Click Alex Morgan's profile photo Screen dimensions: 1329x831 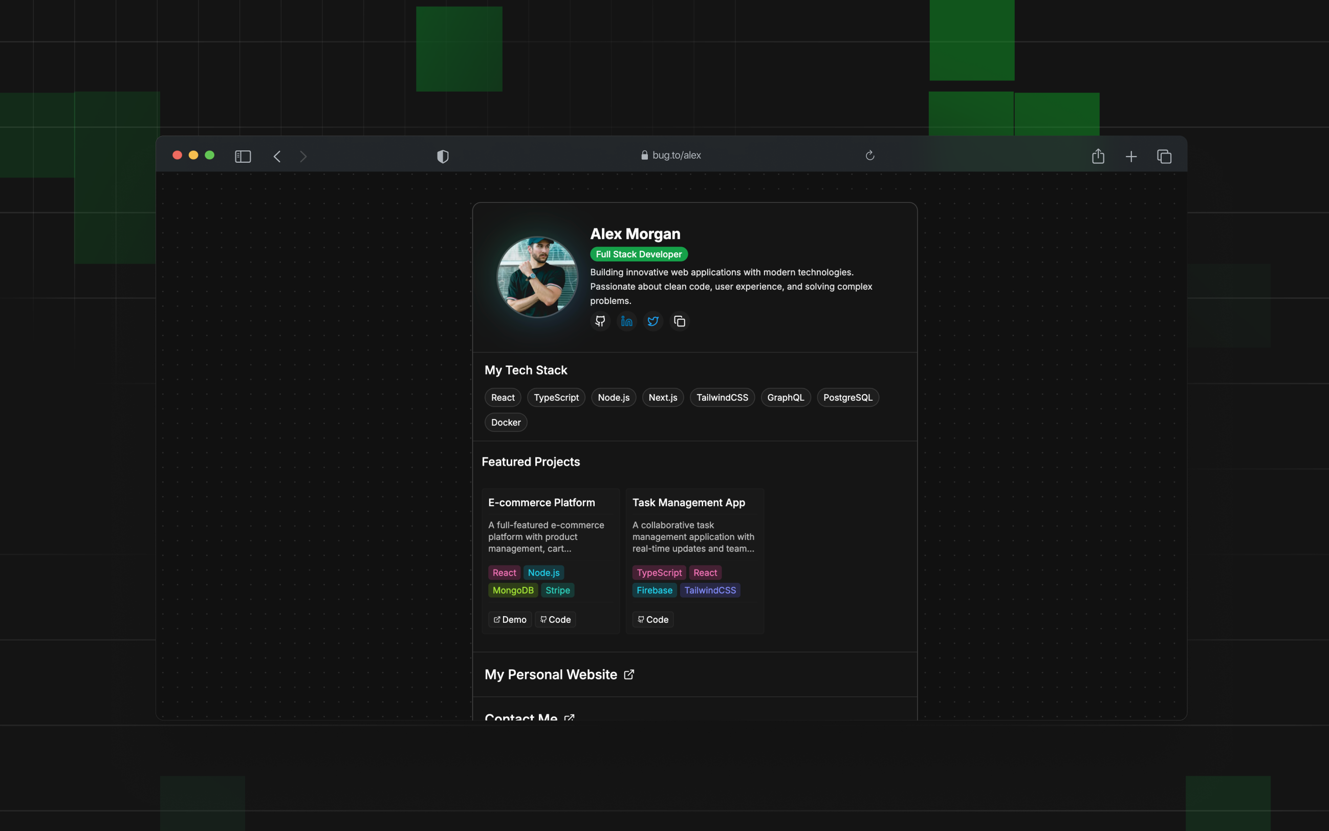pyautogui.click(x=537, y=277)
